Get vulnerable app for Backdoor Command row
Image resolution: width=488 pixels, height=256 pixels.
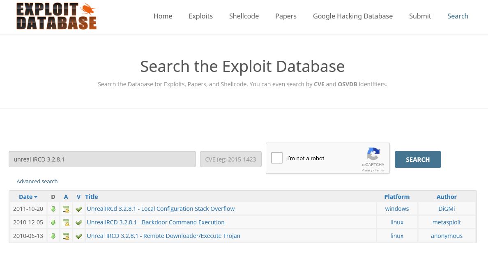click(66, 222)
